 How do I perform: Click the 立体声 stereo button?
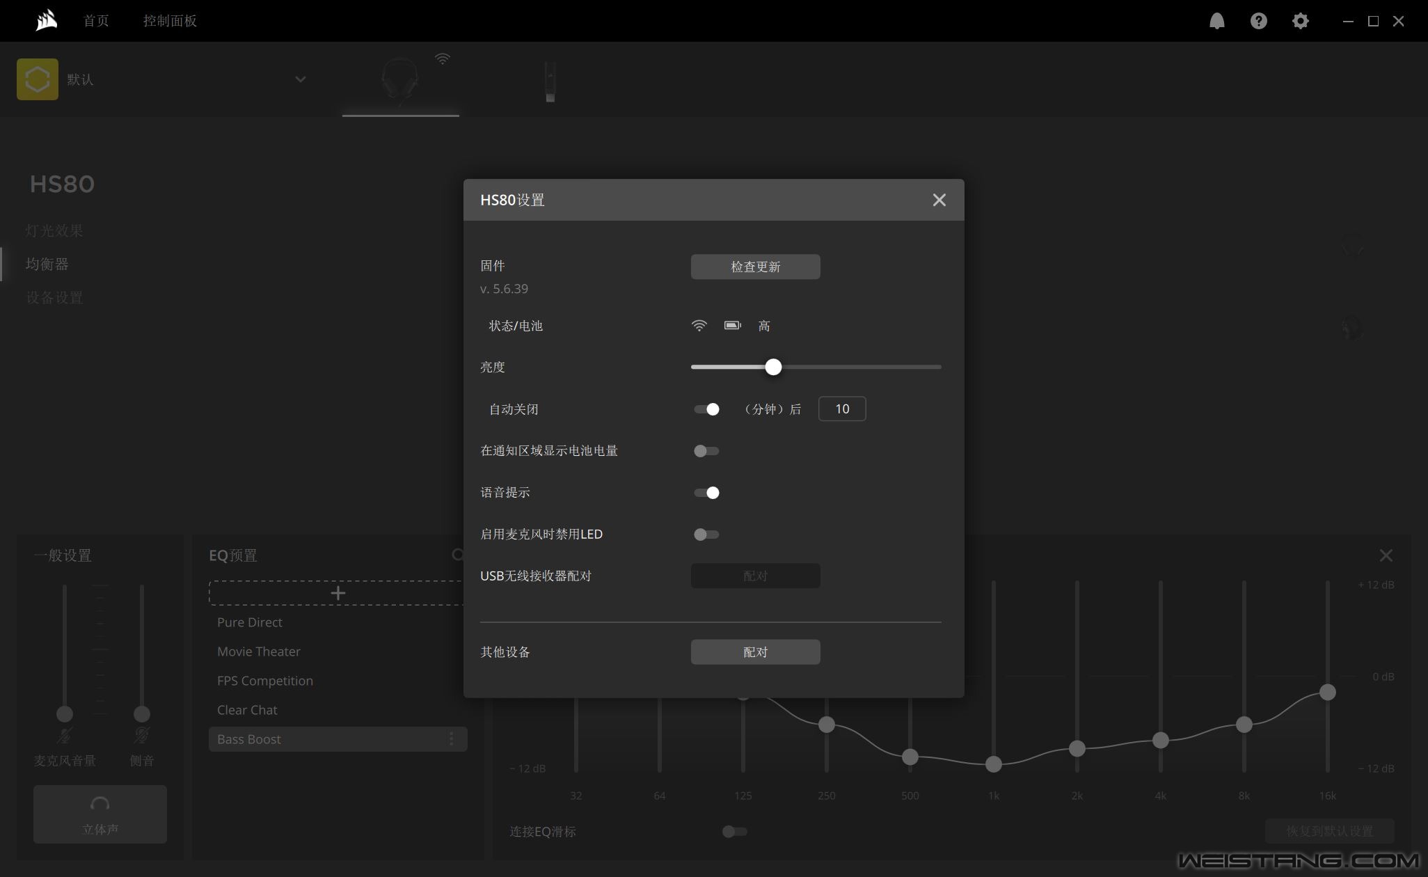[x=100, y=814]
